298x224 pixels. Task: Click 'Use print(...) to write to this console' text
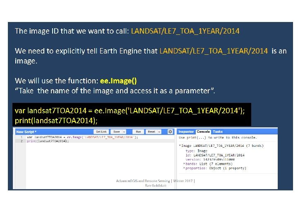coord(218,138)
